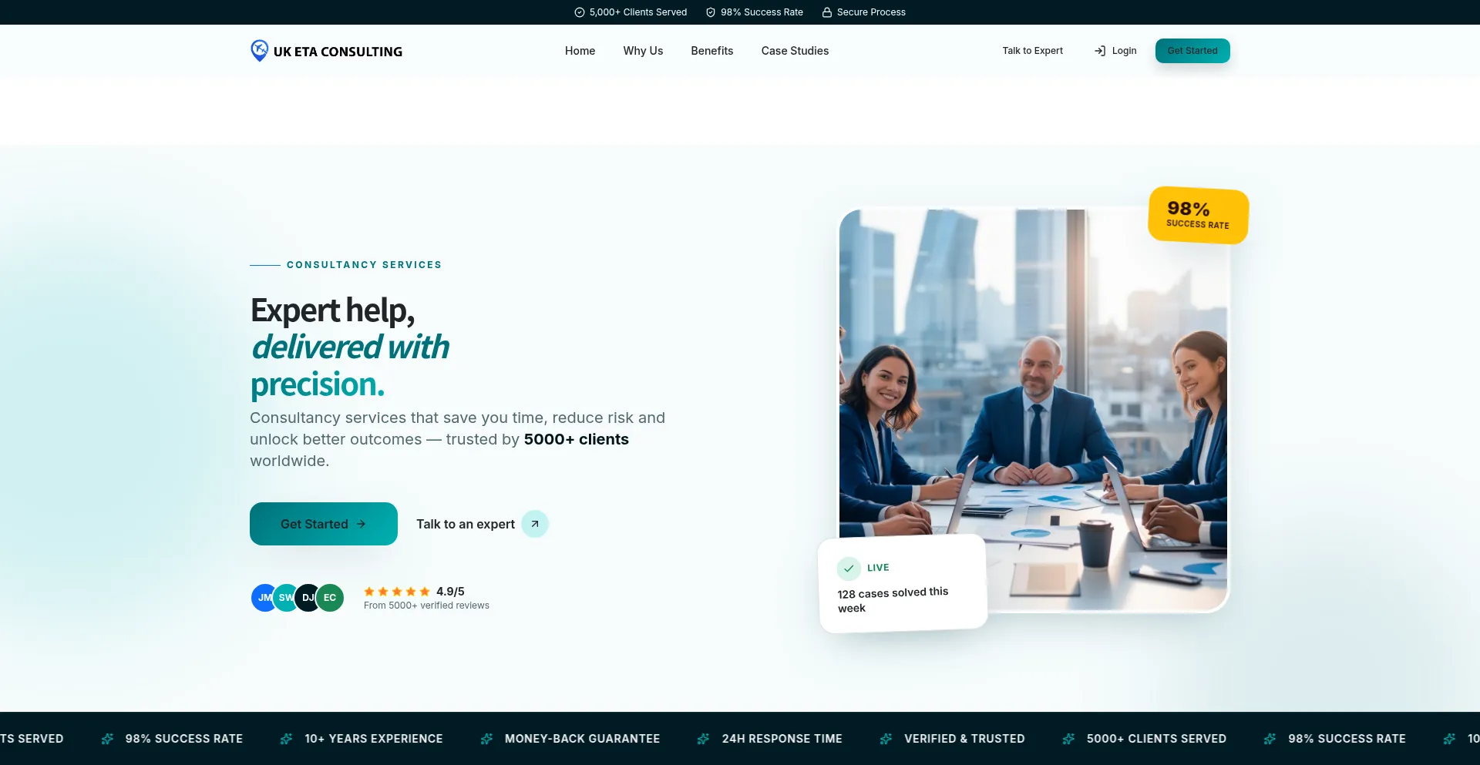
Task: Click the 10+ YEARS EXPERIENCE ticker text
Action: (374, 739)
